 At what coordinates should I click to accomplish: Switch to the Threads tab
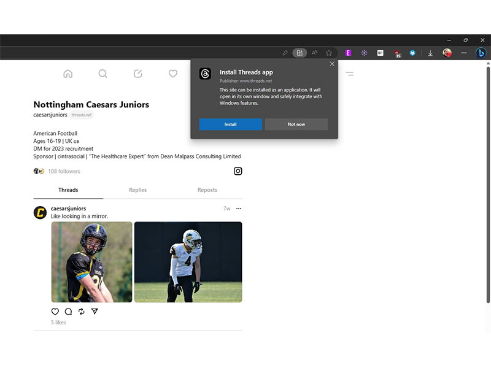pos(68,190)
